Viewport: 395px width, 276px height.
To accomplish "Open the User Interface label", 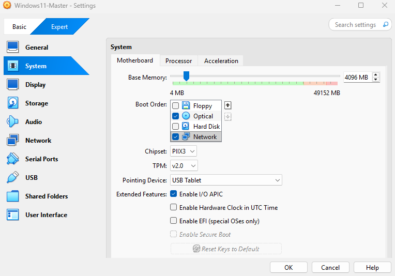I will (46, 215).
